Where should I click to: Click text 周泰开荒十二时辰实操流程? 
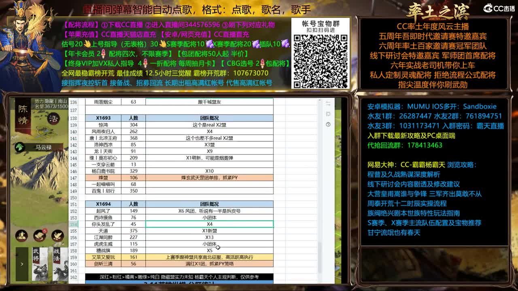(407, 203)
